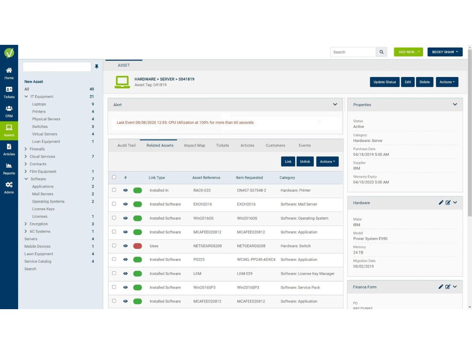Check the select-all checkbox in table header
Image resolution: width=472 pixels, height=354 pixels.
(x=114, y=177)
